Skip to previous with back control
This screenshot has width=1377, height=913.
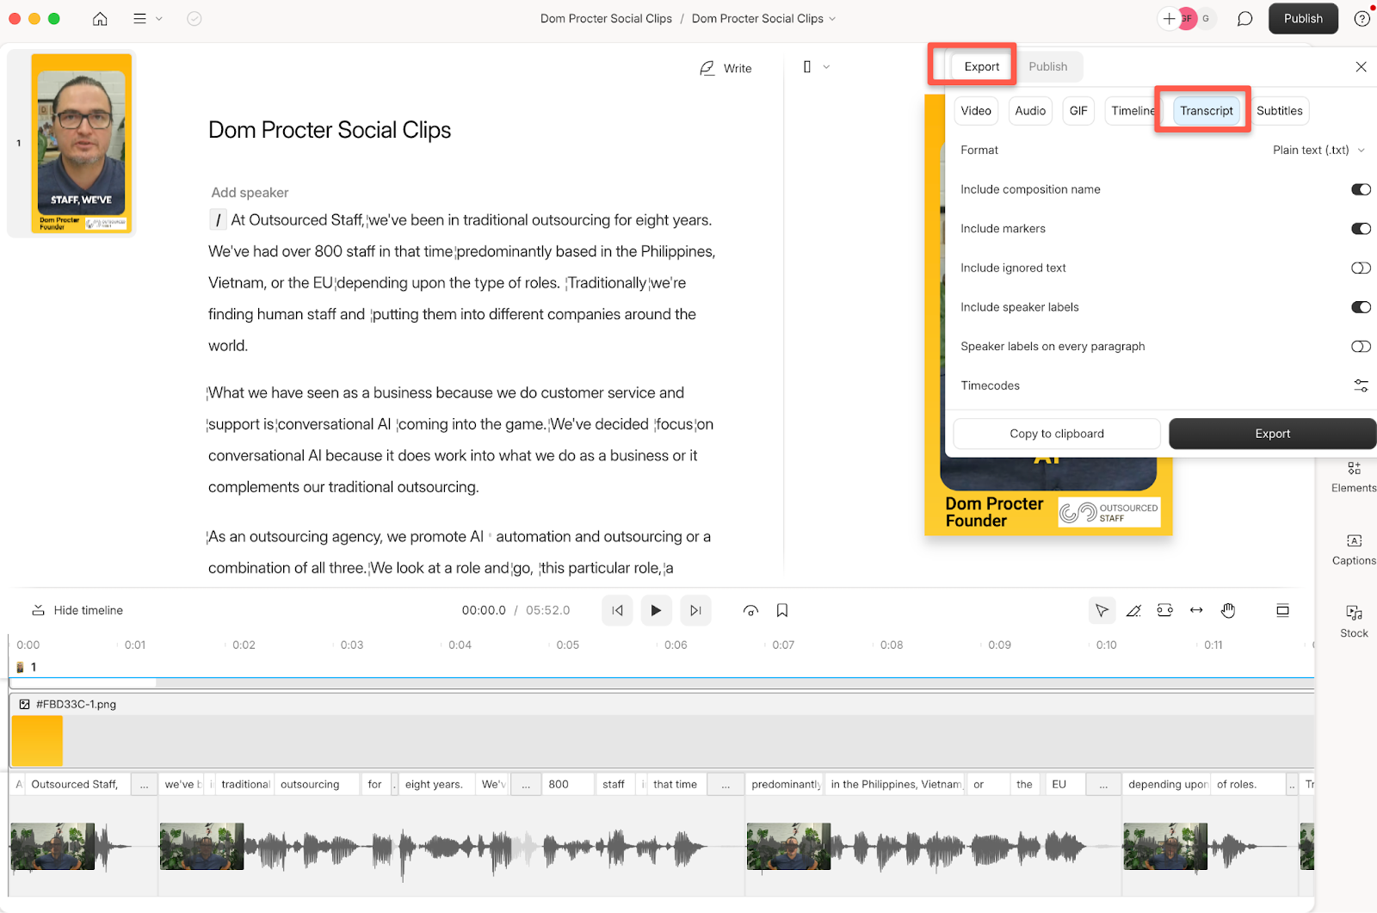617,610
